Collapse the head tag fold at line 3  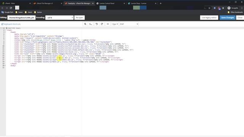click(5, 32)
